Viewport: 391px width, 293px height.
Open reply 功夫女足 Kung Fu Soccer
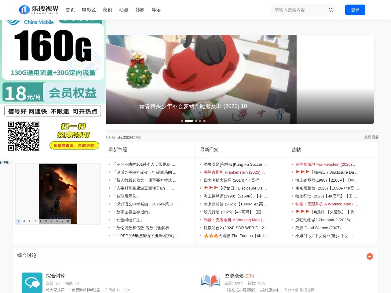point(235,164)
